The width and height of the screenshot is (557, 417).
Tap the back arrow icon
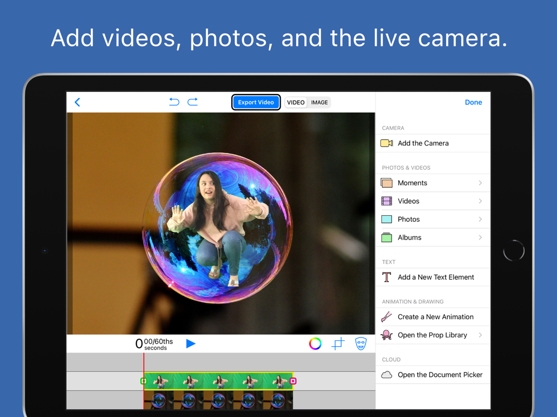click(x=77, y=102)
